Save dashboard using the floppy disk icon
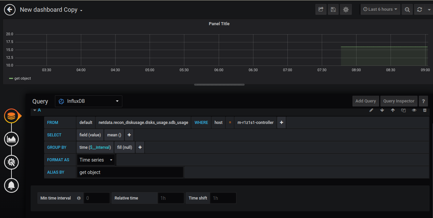This screenshot has width=433, height=218. (x=333, y=9)
